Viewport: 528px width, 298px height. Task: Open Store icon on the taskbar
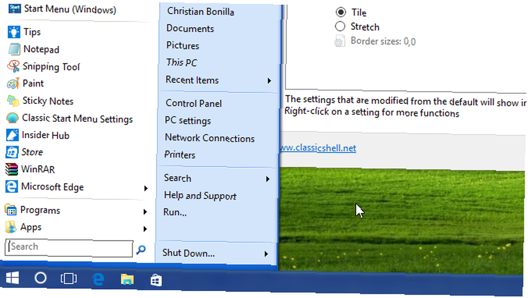tap(156, 280)
